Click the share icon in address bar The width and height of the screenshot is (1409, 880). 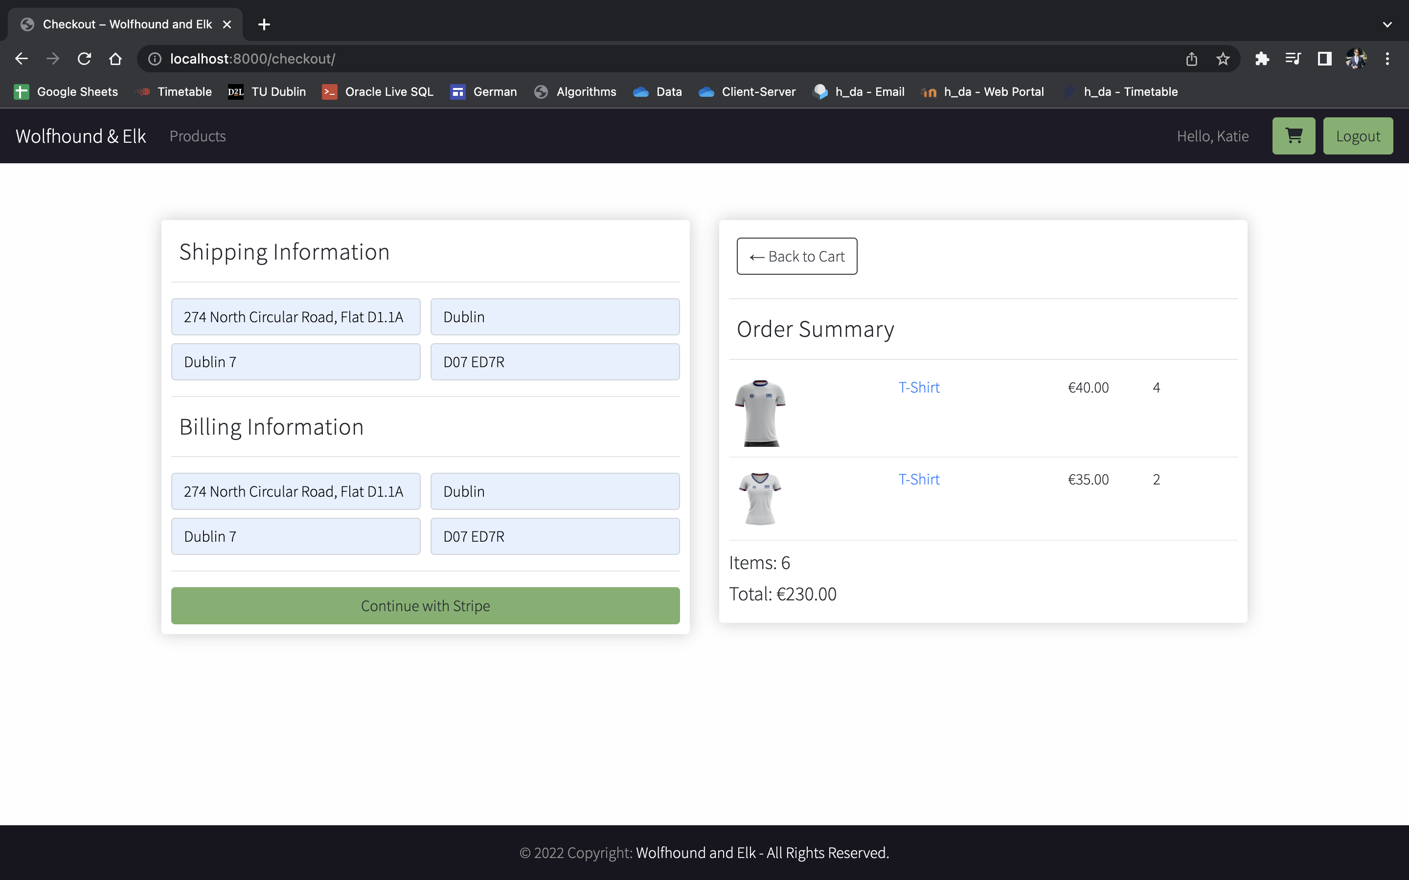[1191, 58]
